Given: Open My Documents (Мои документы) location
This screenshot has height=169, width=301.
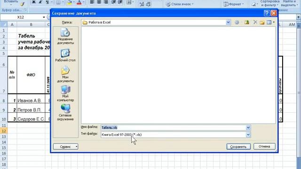Looking at the screenshot, I should (x=65, y=74).
